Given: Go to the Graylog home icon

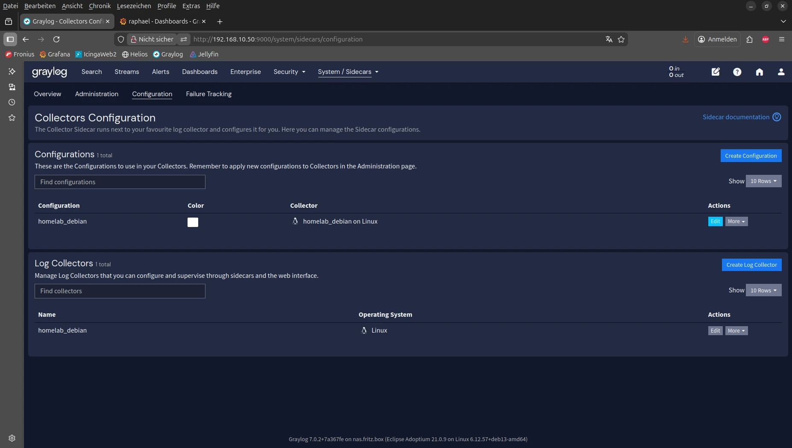Looking at the screenshot, I should (759, 72).
